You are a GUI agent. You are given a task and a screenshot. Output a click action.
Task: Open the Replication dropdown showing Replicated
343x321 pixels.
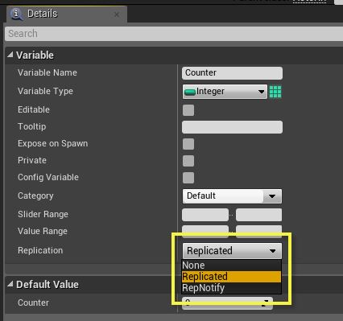(232, 251)
